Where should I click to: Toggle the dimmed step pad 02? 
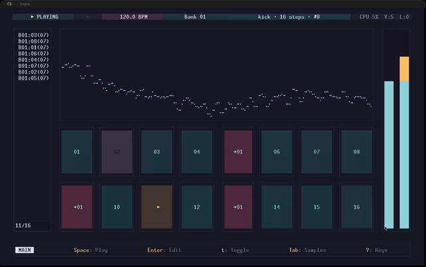[x=117, y=152]
